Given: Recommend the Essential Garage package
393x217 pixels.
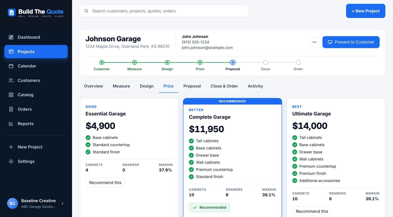Looking at the screenshot, I should pos(105,183).
